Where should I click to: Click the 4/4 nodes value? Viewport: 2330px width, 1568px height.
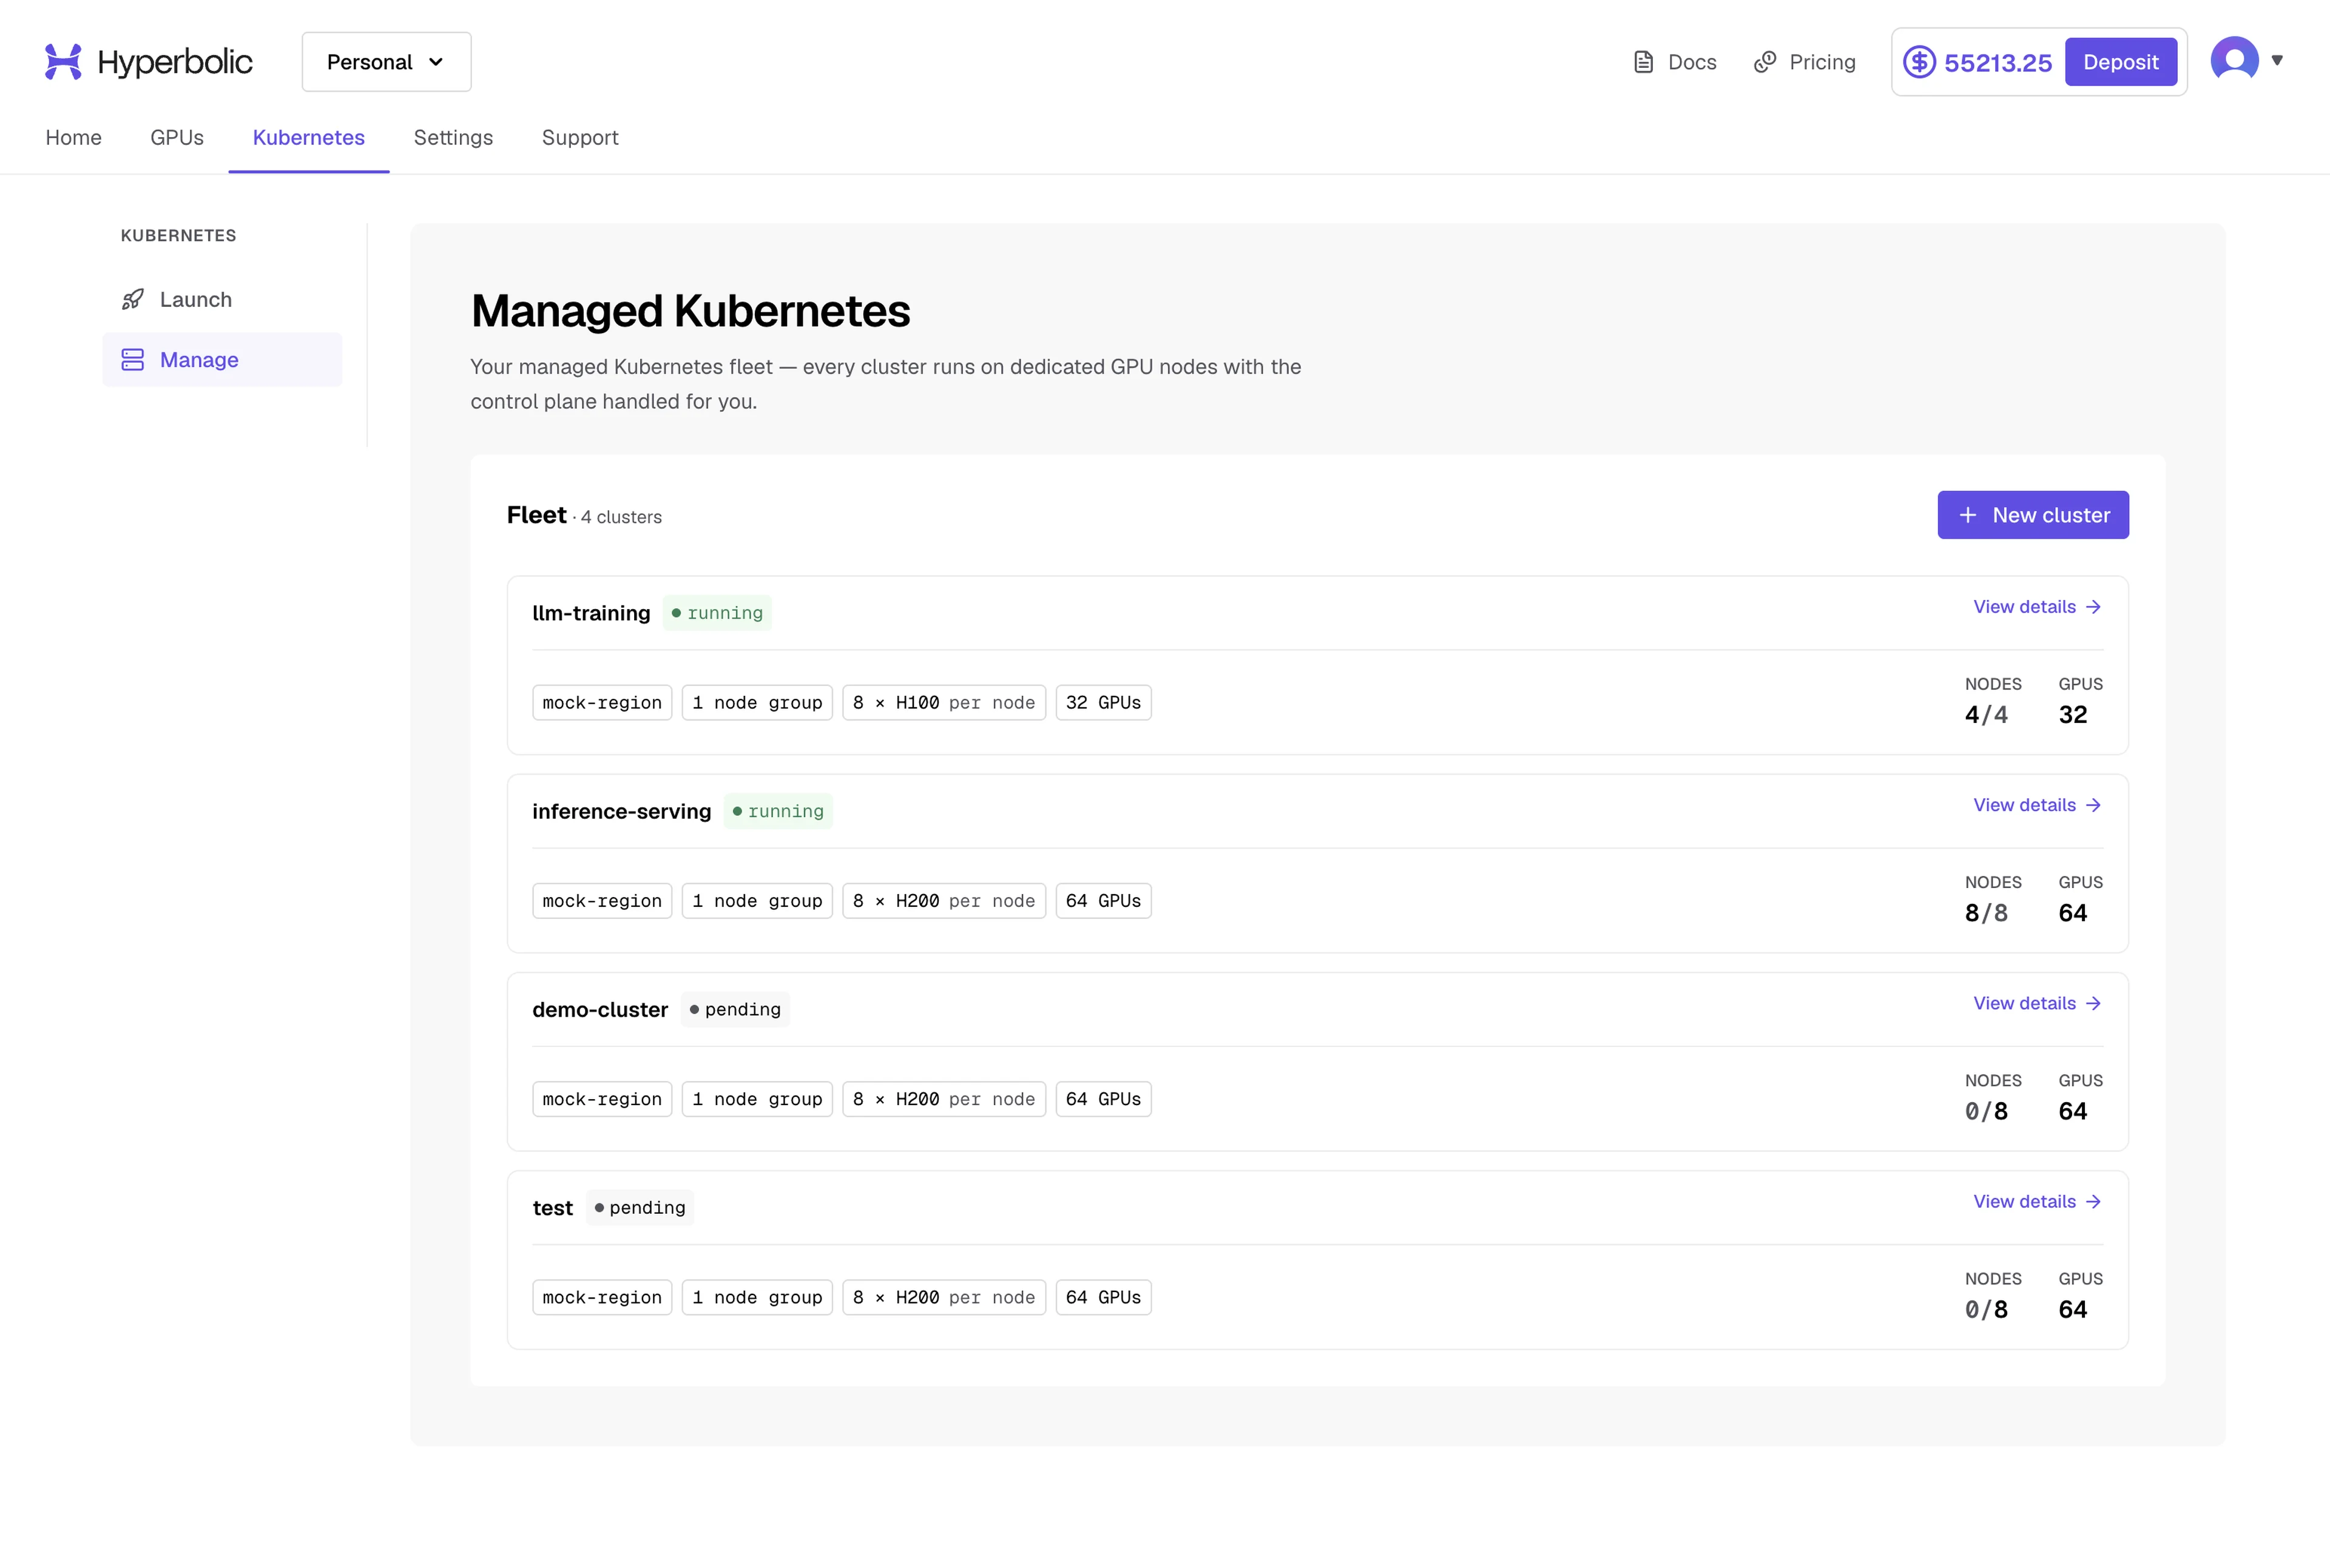tap(1986, 715)
